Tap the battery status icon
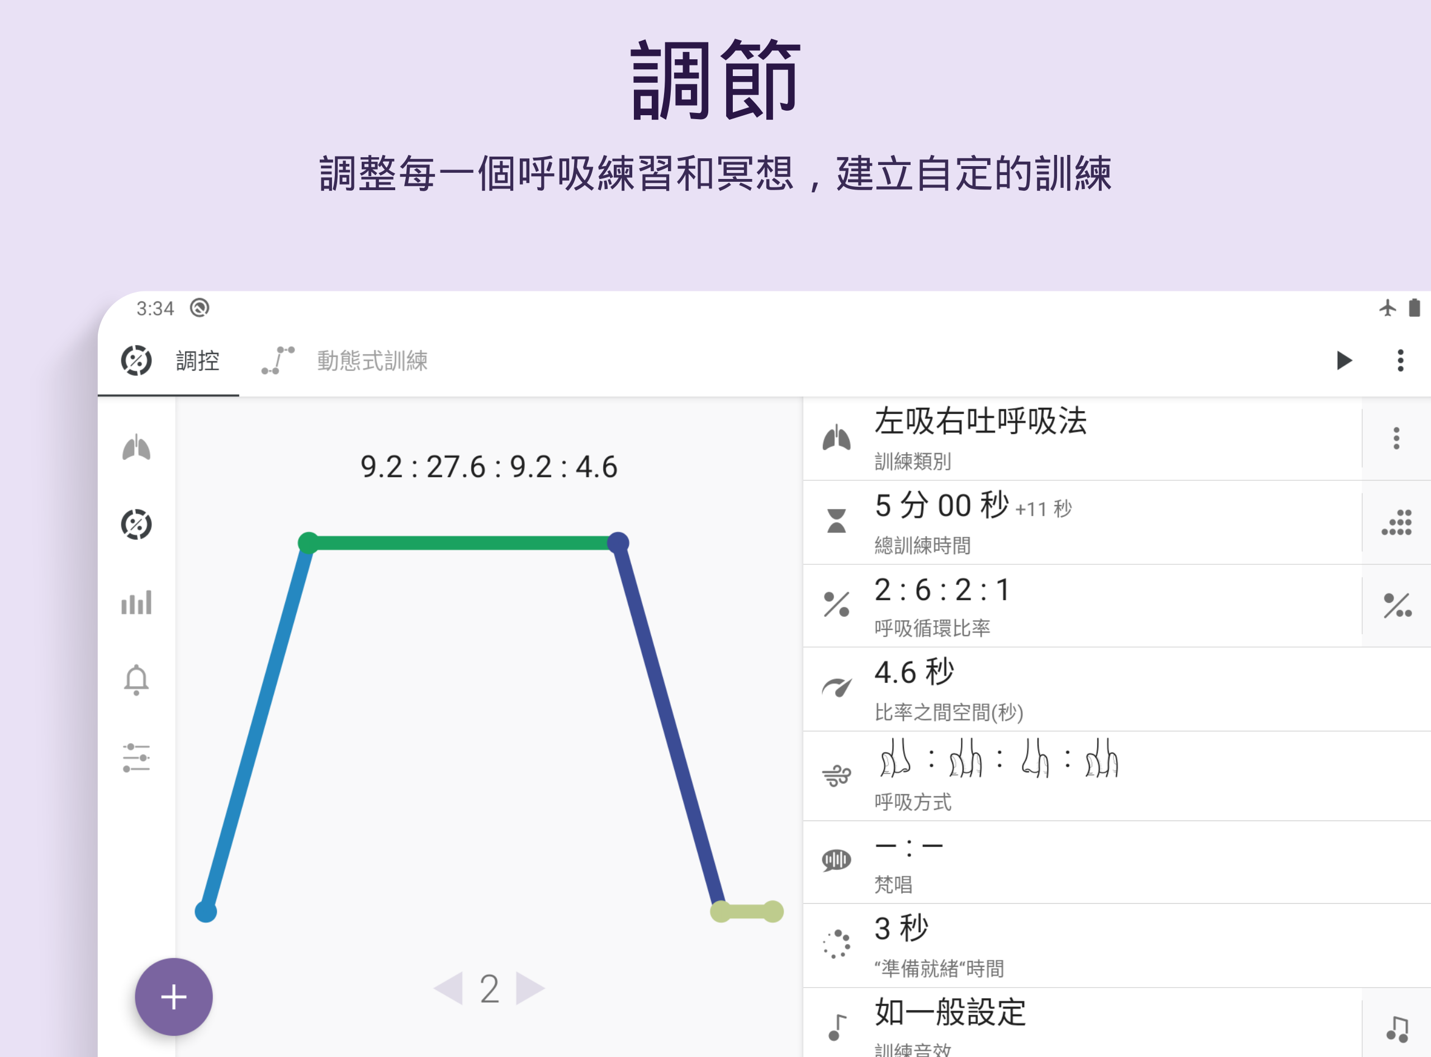 (1414, 308)
